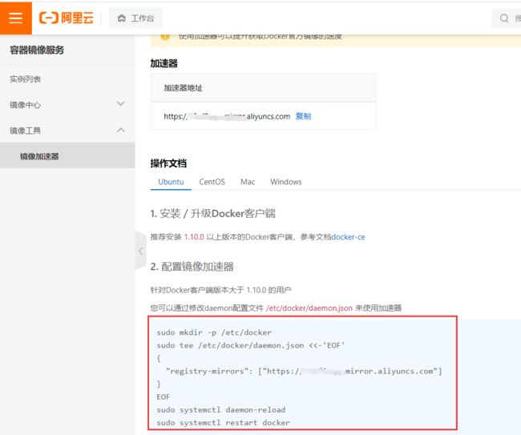Click the search magnifier icon
The width and height of the screenshot is (521, 435).
[503, 18]
